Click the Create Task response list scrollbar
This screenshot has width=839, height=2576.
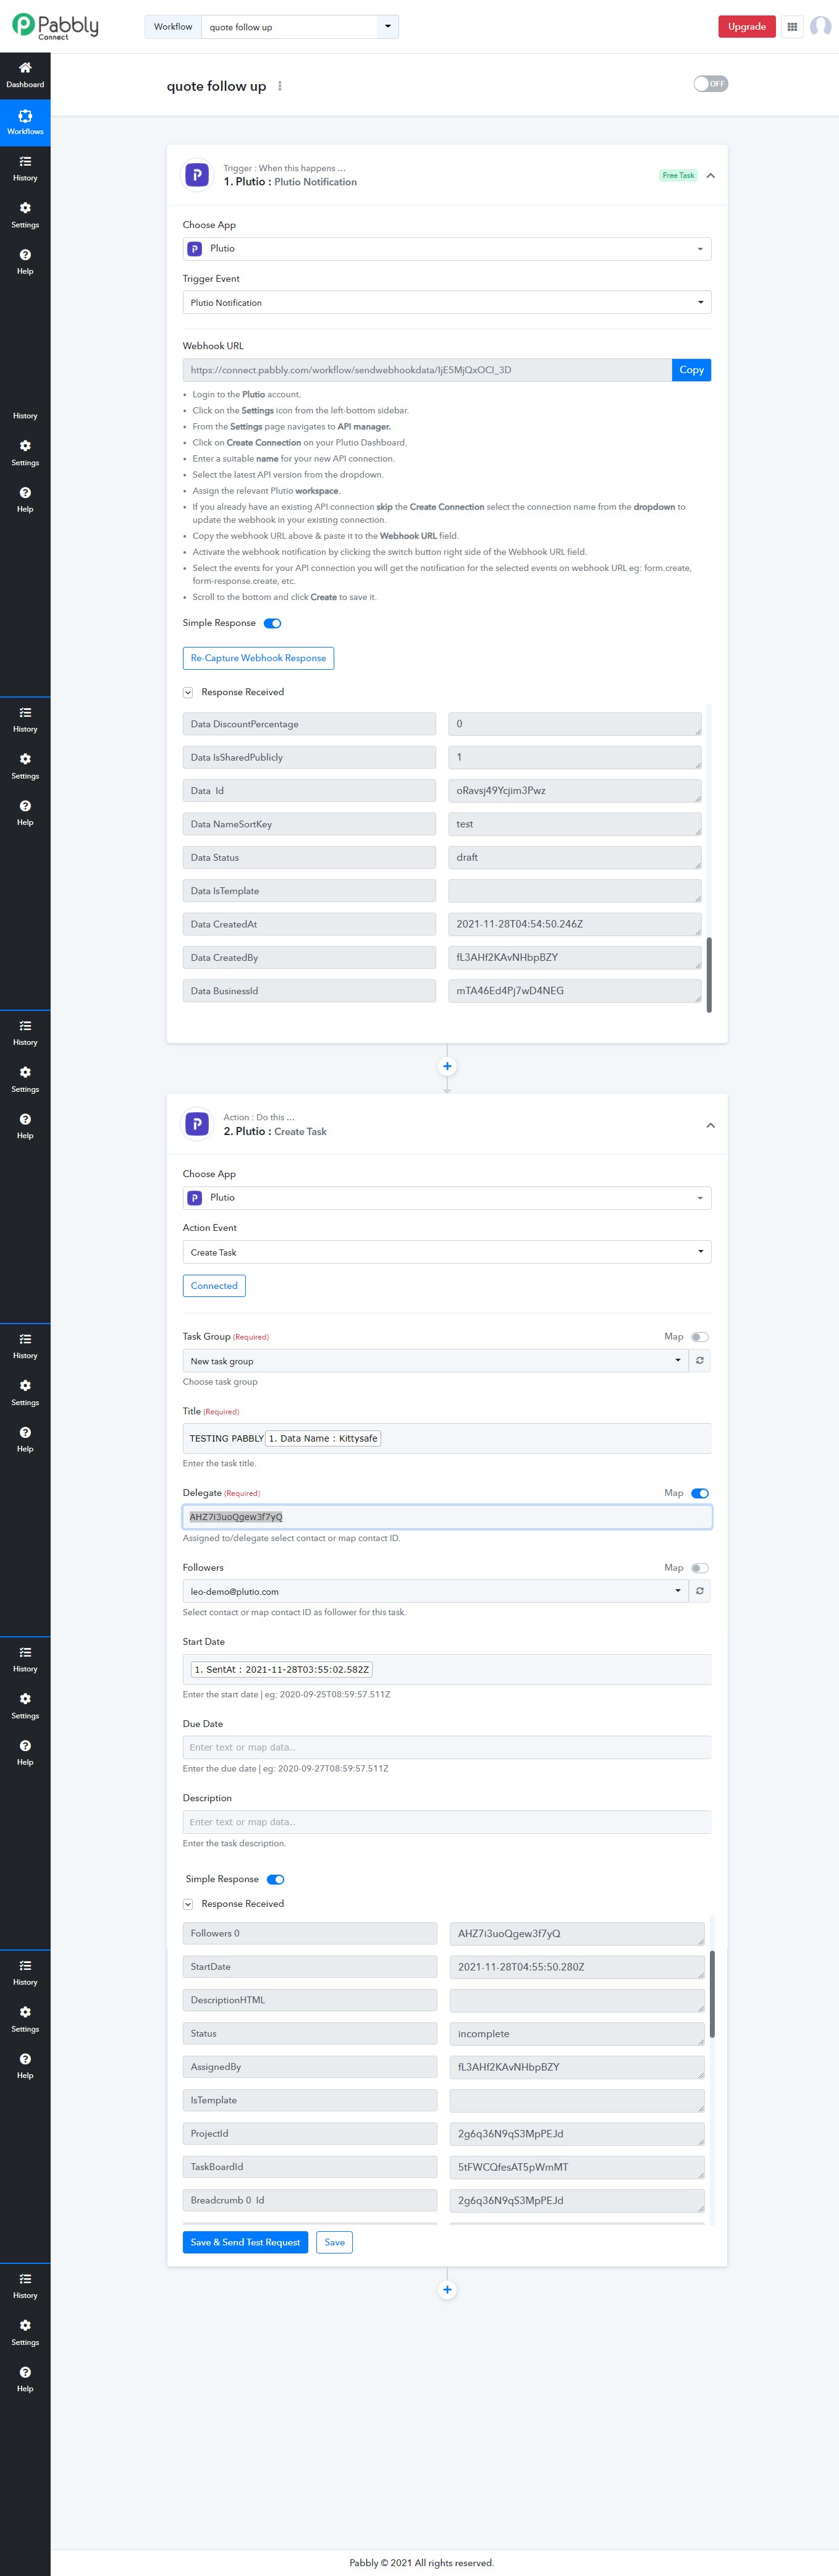click(x=712, y=1993)
